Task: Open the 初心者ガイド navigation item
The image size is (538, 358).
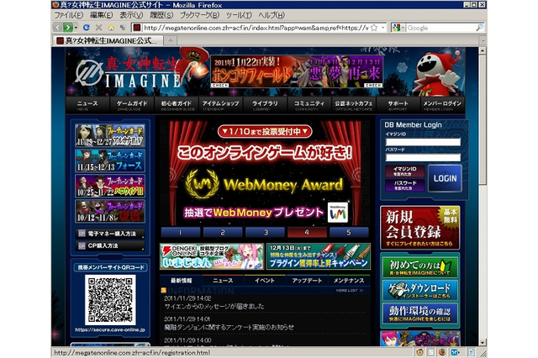Action: (176, 105)
